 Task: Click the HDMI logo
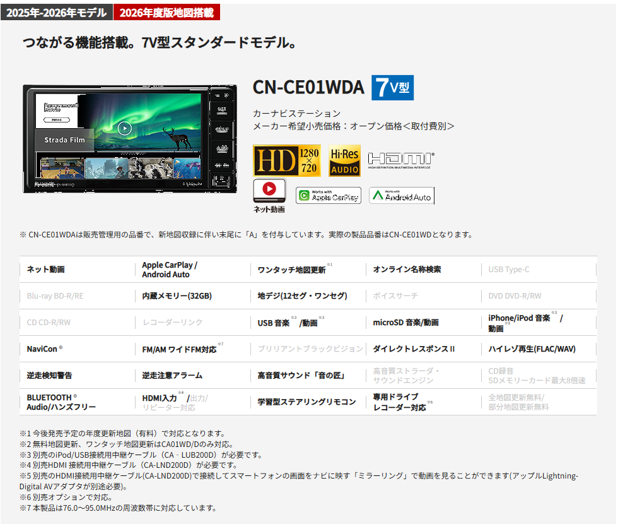[x=401, y=160]
